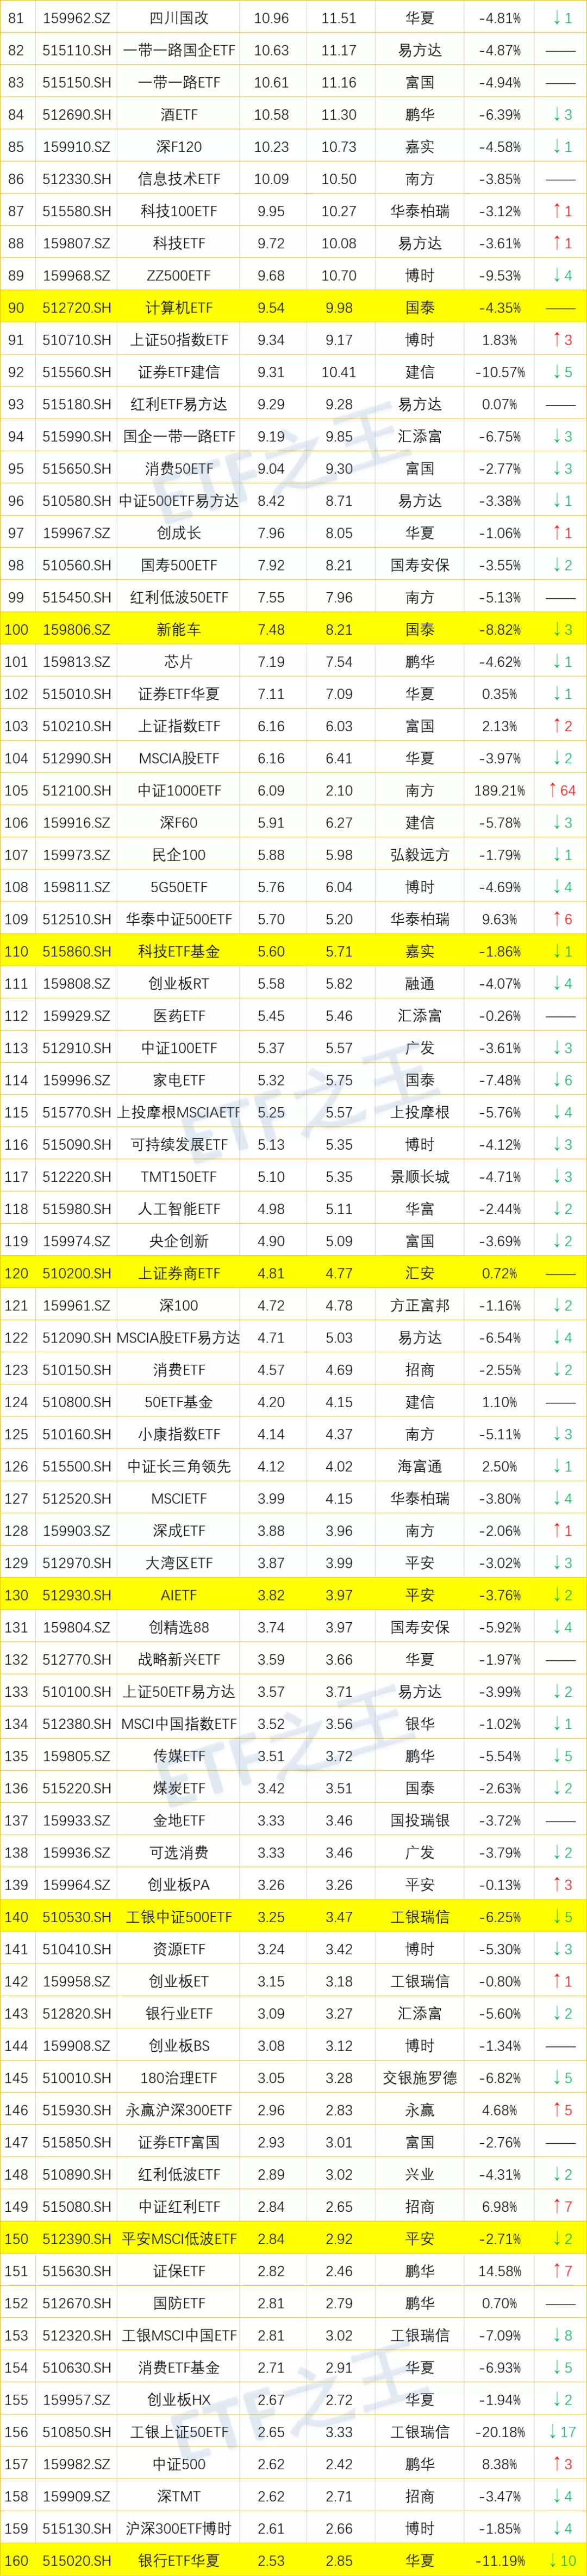Viewport: 587px width, 2576px height.
Task: Click the 一带一路国企ETF name cell
Action: pyautogui.click(x=179, y=50)
